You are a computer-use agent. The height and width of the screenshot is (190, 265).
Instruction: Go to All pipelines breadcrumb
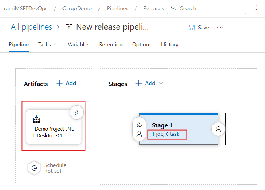[32, 27]
